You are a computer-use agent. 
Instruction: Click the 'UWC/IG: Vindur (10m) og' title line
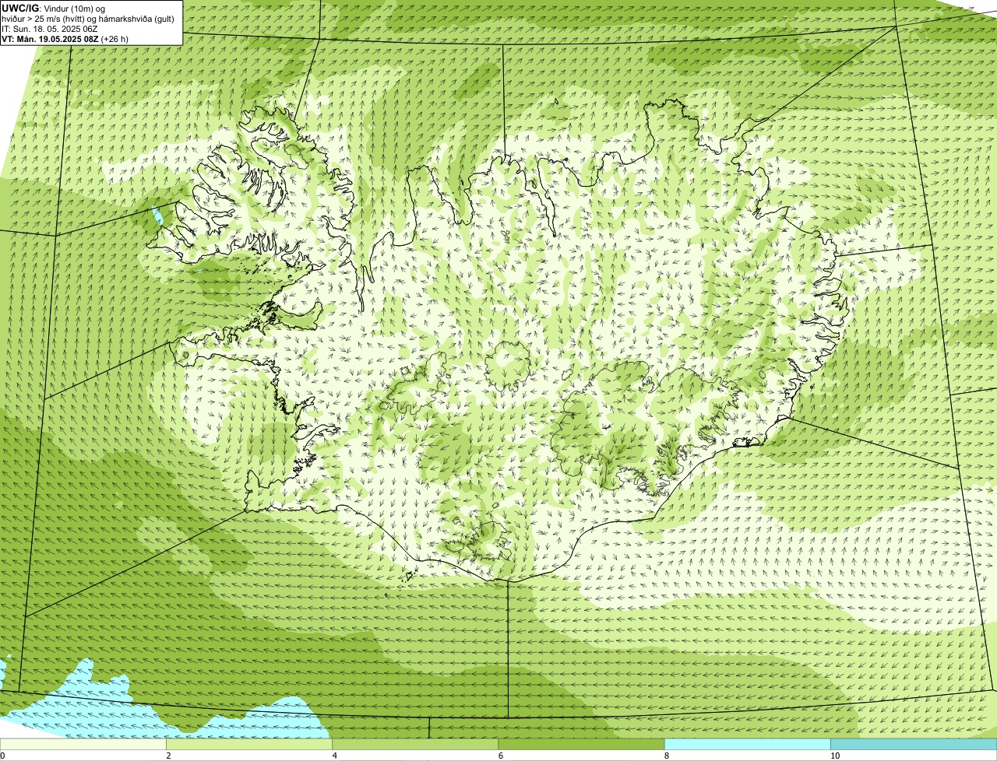click(x=54, y=8)
